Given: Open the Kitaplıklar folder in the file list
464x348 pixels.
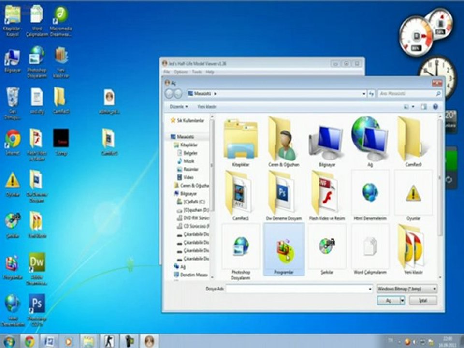Looking at the screenshot, I should point(241,142).
